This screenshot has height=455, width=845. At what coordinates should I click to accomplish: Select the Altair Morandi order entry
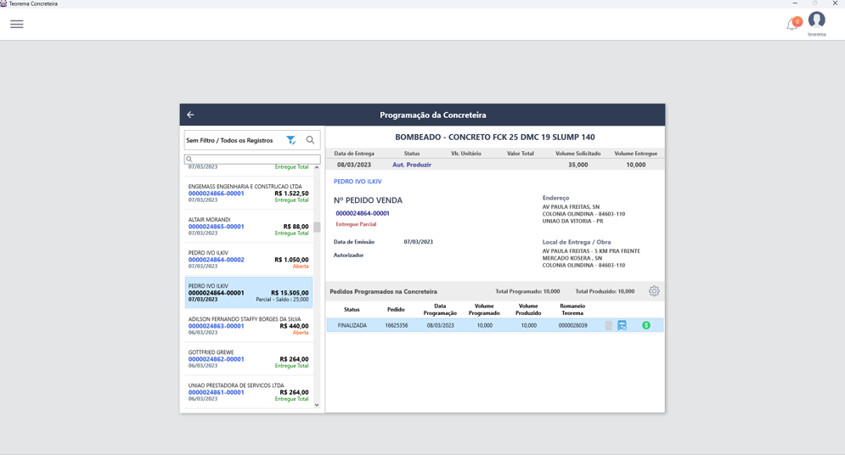[249, 226]
